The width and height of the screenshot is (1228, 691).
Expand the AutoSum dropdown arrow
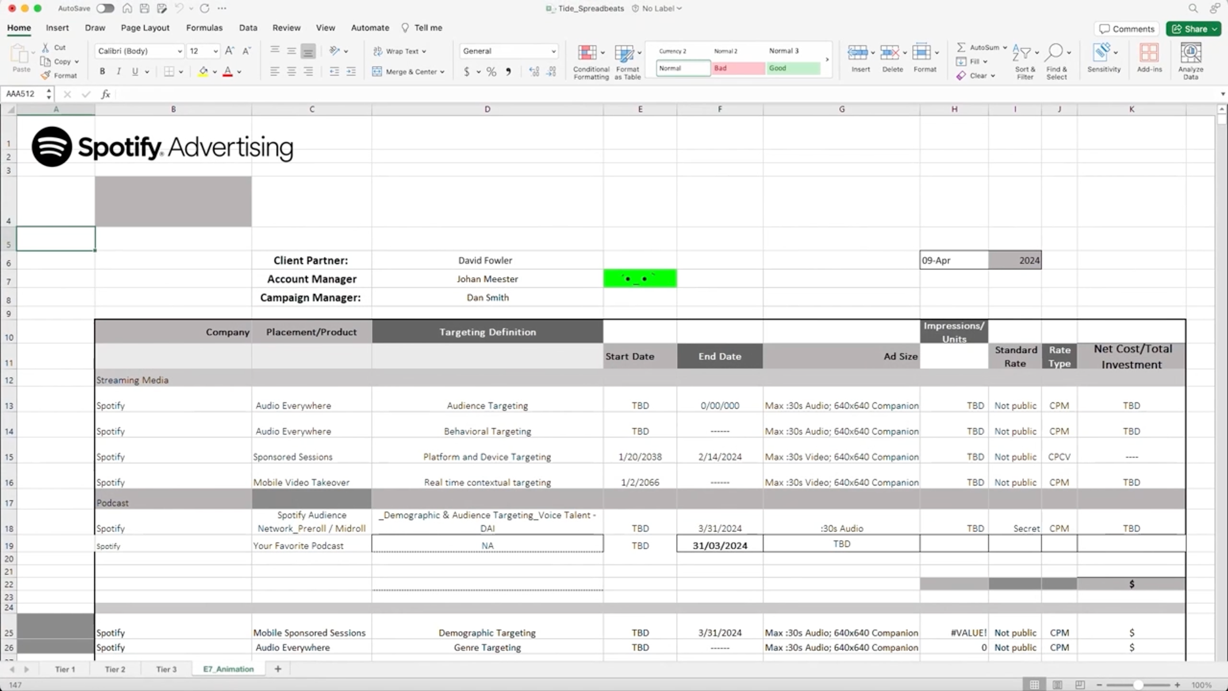tap(1005, 48)
